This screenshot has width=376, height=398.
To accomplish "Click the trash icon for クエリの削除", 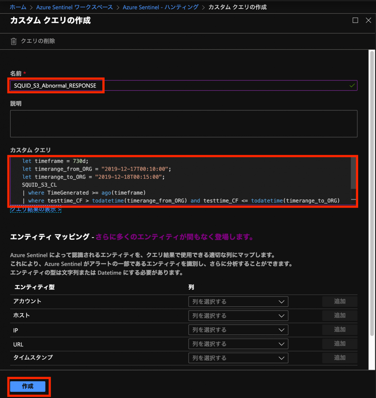I will [x=14, y=41].
